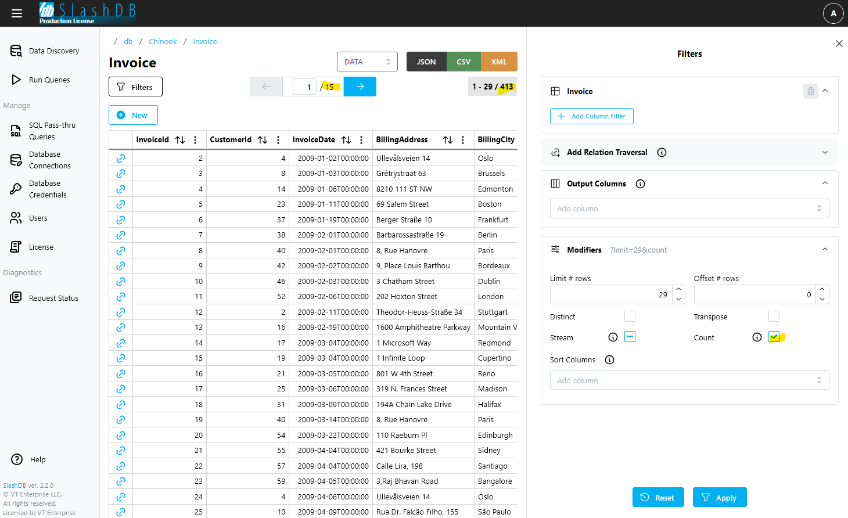
Task: Toggle the Stream checkbox
Action: point(630,337)
